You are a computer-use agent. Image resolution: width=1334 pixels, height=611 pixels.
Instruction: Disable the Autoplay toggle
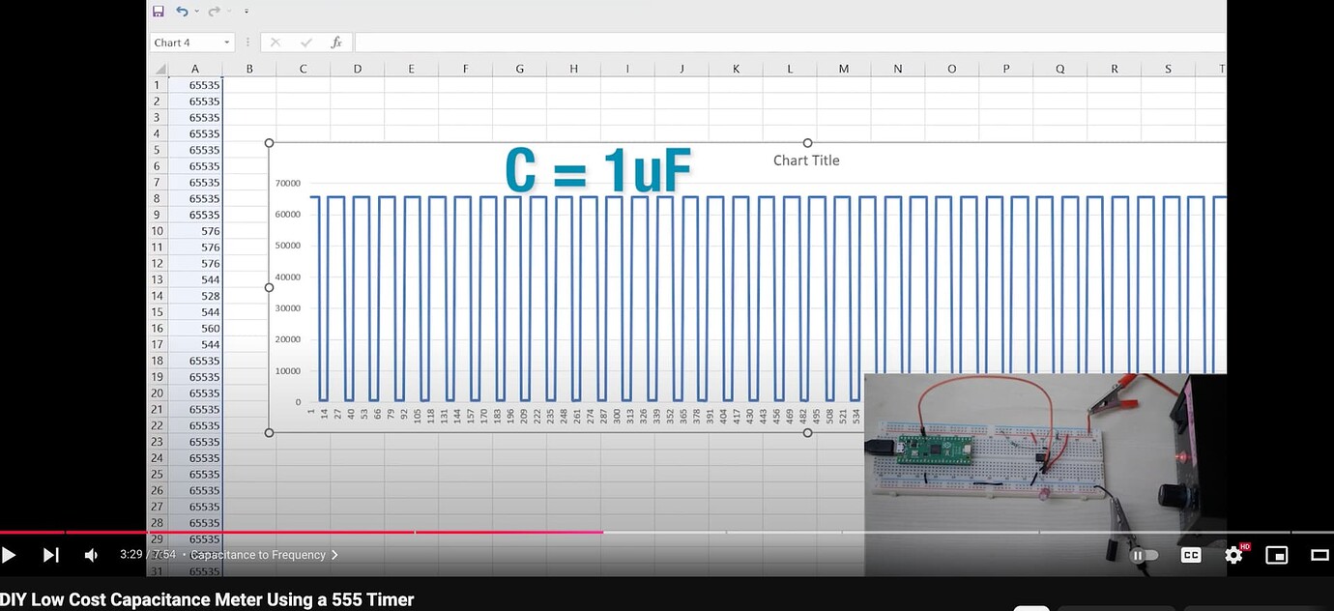click(x=1145, y=555)
